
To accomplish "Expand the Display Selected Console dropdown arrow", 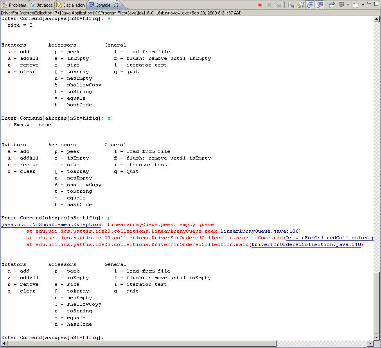I will (348, 5).
